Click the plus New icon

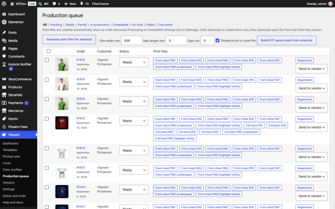[66, 4]
